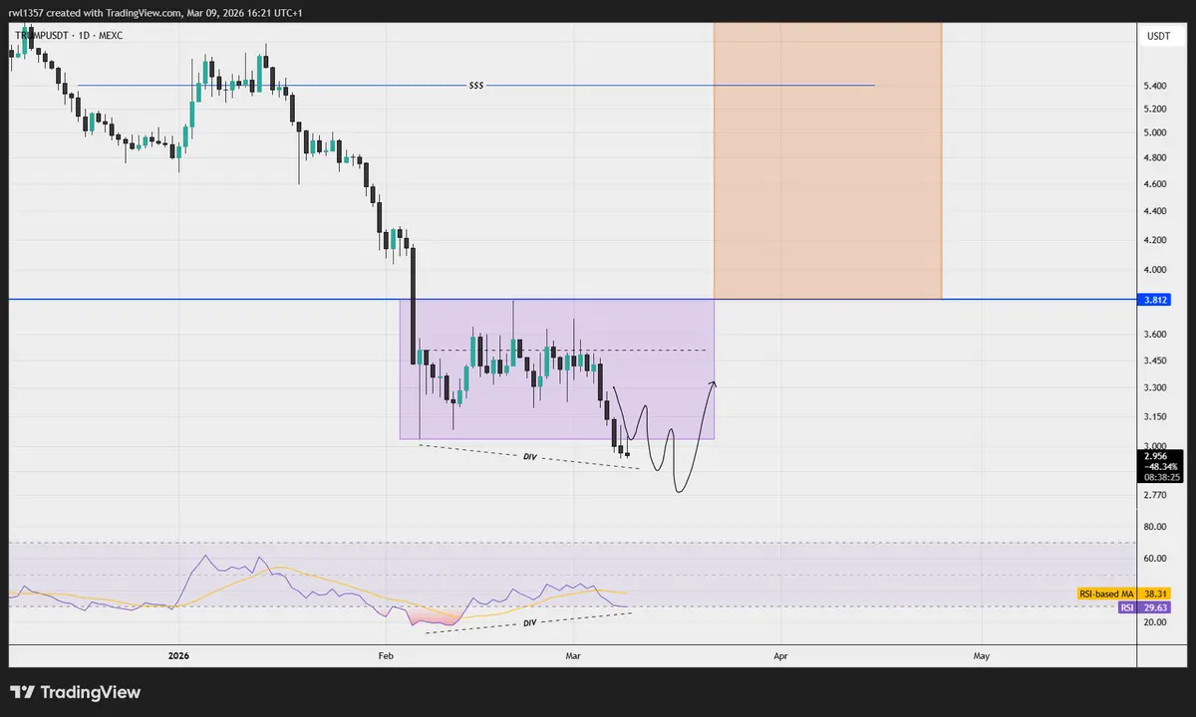Click the 20.00 RSI scale label
The height and width of the screenshot is (717, 1196).
coord(1155,622)
